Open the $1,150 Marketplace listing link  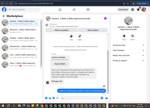tap(64, 27)
